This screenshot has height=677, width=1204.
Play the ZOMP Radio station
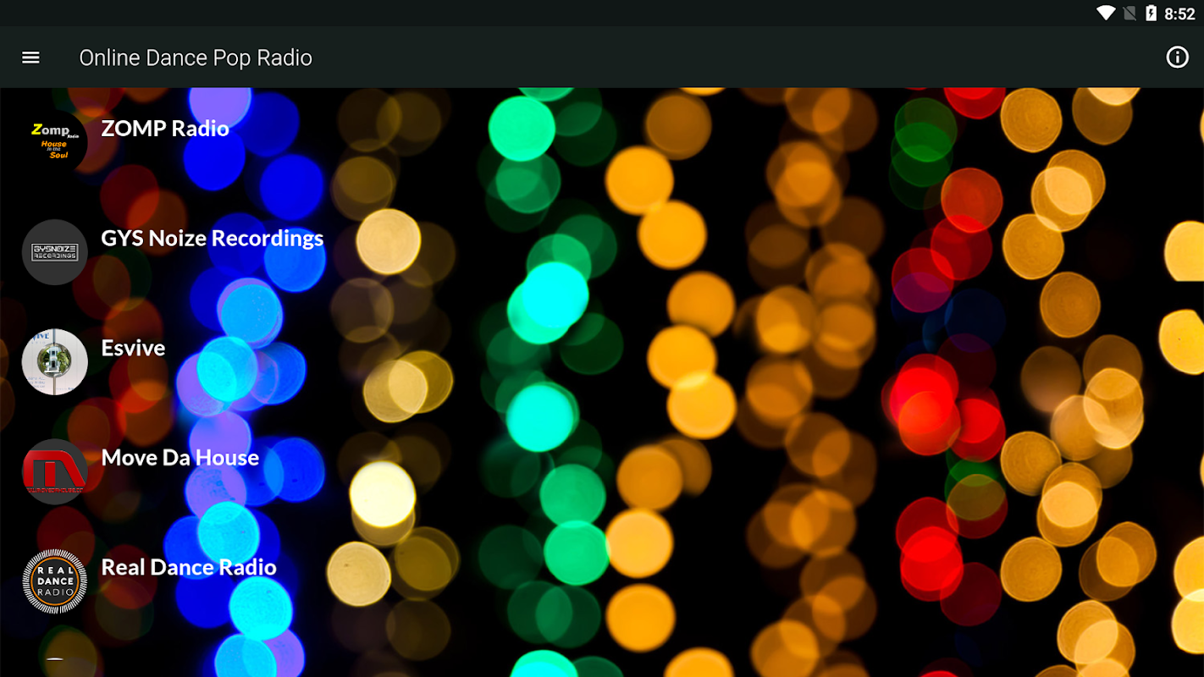[x=165, y=129]
